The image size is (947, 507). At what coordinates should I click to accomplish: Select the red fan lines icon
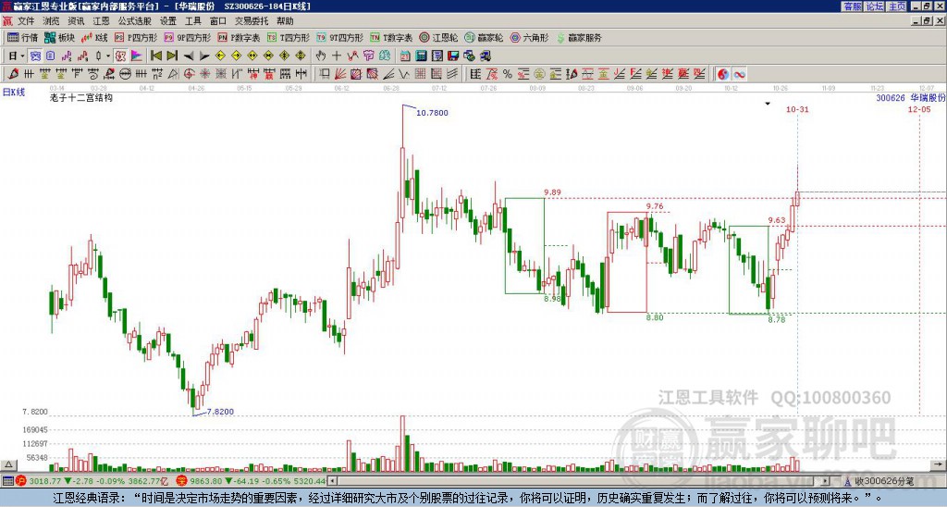click(340, 74)
